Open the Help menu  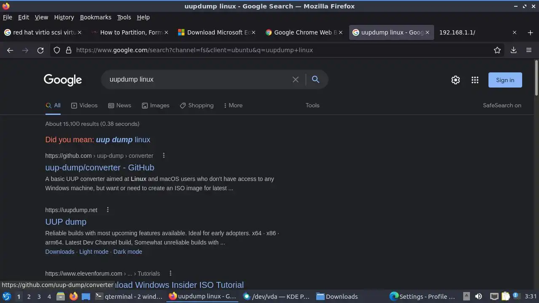tap(143, 17)
